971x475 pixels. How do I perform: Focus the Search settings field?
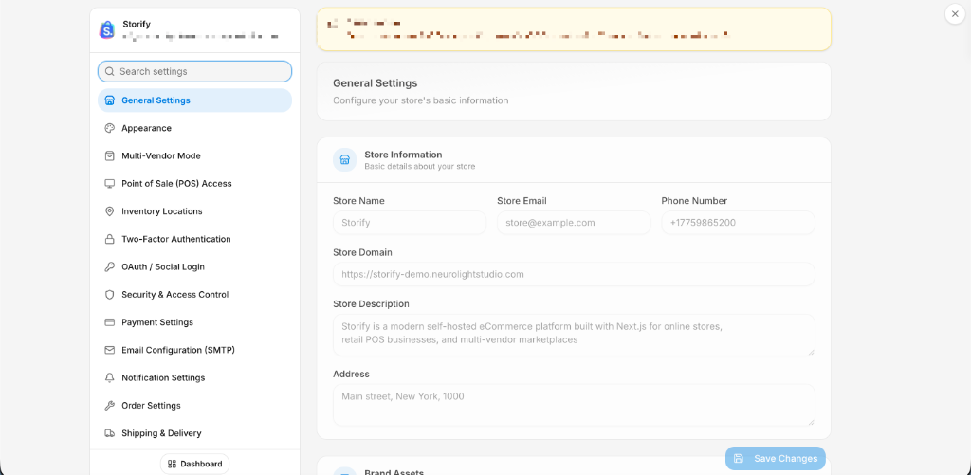(x=194, y=71)
